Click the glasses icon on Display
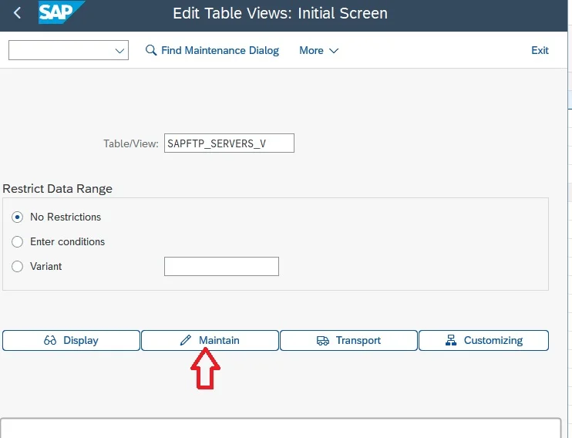The height and width of the screenshot is (438, 572). [x=50, y=341]
